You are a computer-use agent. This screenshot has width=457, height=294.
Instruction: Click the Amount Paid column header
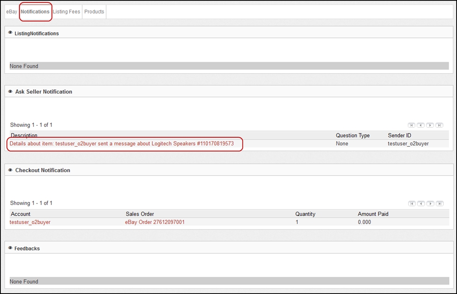pyautogui.click(x=373, y=214)
